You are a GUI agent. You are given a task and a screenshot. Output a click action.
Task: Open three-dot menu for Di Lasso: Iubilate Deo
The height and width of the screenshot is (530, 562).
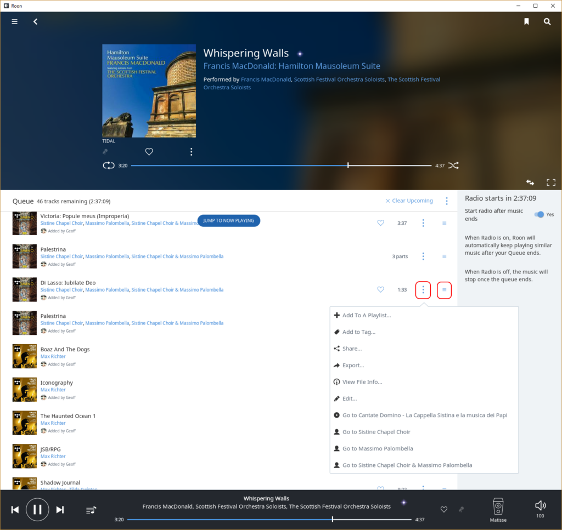coord(423,290)
